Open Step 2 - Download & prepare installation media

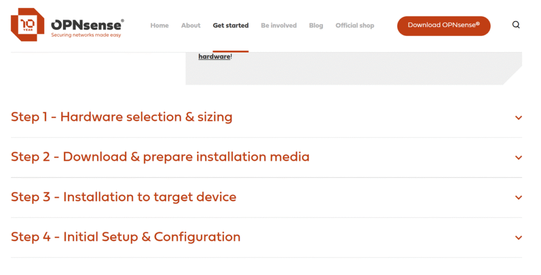pyautogui.click(x=160, y=157)
